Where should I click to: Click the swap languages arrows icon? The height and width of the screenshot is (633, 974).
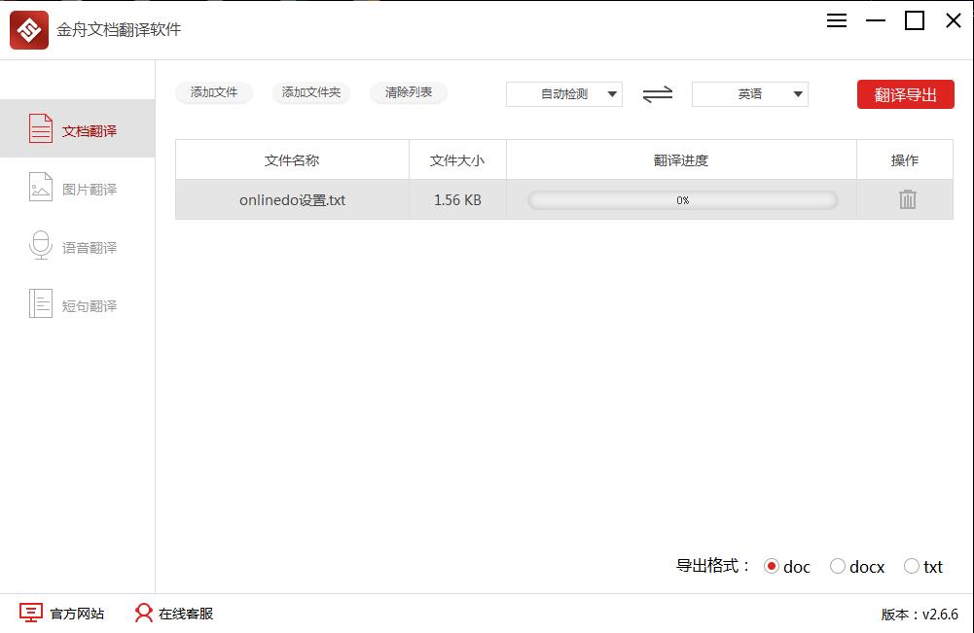(x=658, y=93)
